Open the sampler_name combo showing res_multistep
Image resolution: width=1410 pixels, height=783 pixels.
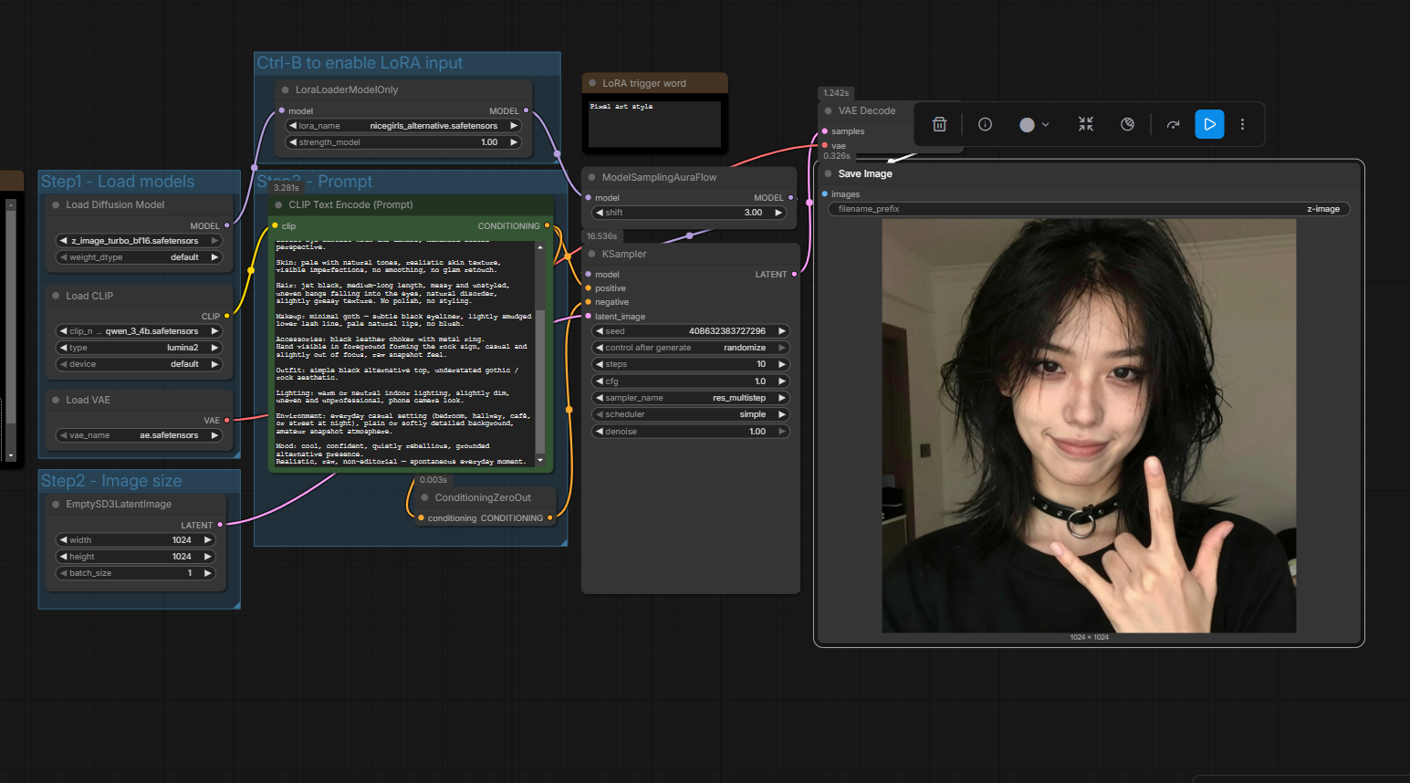click(690, 398)
